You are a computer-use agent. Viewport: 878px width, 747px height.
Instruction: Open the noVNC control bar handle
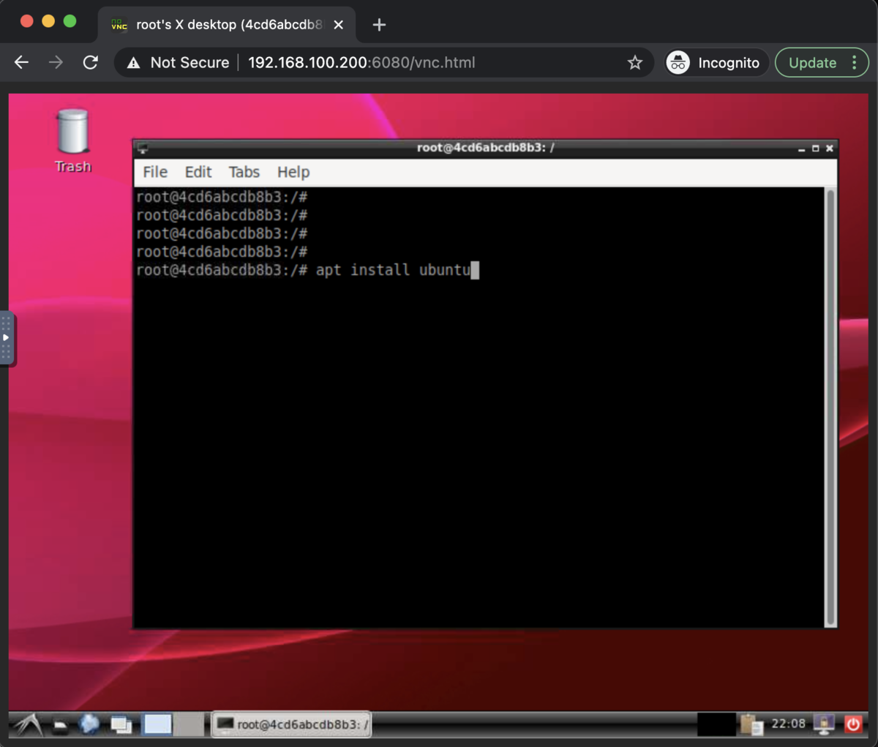(x=7, y=338)
